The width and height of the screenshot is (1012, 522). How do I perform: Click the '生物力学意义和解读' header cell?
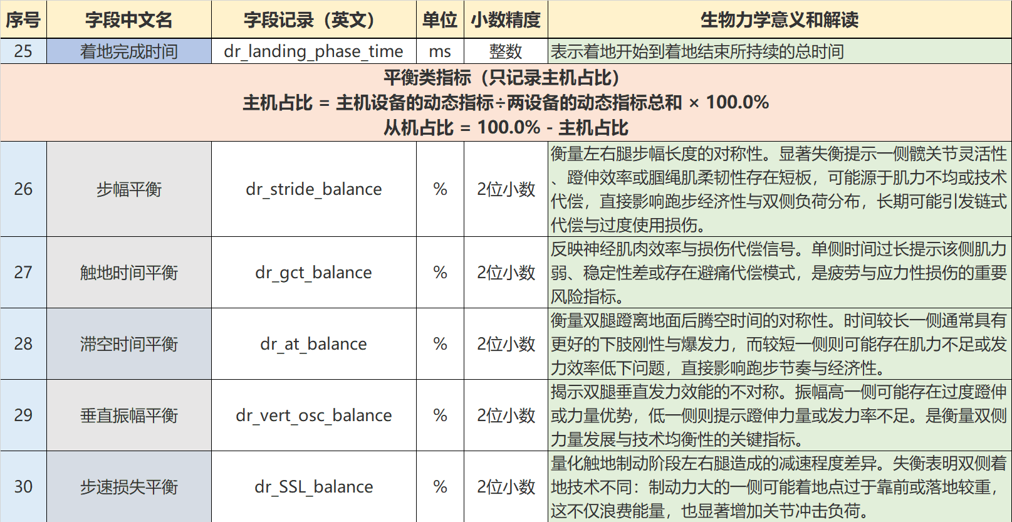(x=780, y=19)
